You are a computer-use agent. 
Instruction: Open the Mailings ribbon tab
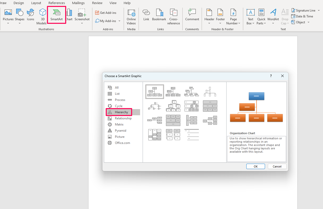[x=78, y=3]
